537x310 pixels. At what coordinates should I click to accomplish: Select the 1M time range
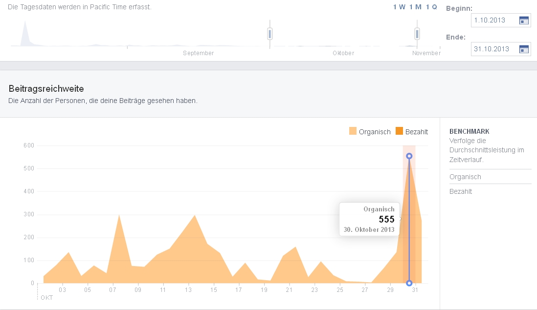pos(415,7)
